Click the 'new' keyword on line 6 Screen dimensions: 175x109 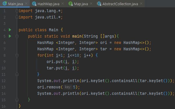tap(118, 43)
